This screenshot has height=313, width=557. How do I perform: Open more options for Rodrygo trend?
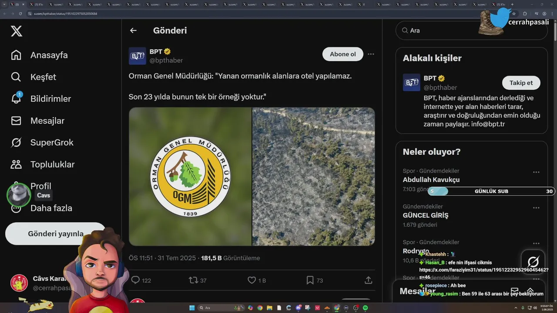pos(536,243)
